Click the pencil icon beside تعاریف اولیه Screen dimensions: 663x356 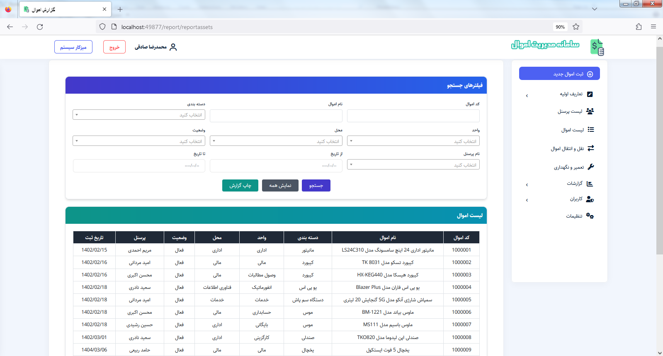coord(590,94)
